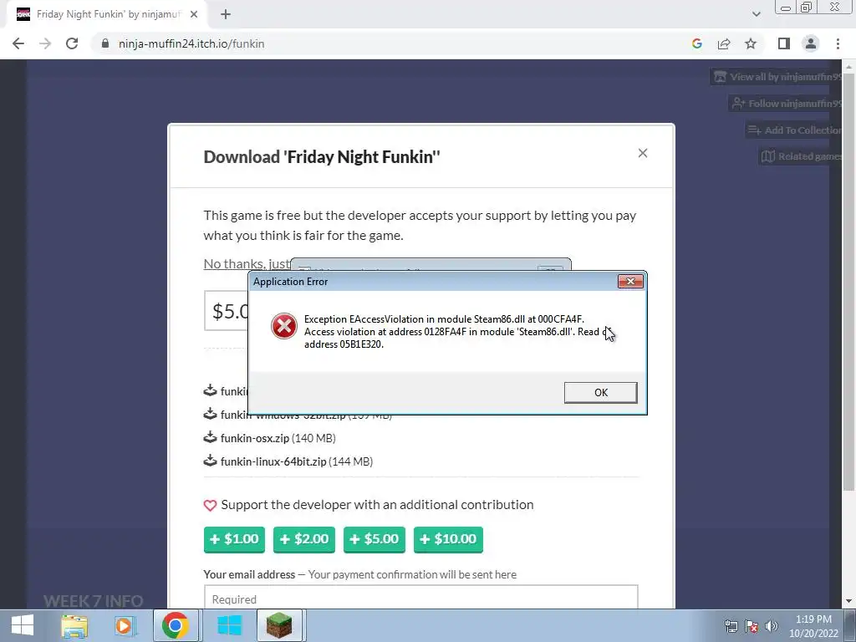Close the Friday Night Funkin' tab
The width and height of the screenshot is (856, 642).
194,14
